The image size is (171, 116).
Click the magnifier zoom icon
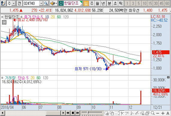tap(153, 113)
